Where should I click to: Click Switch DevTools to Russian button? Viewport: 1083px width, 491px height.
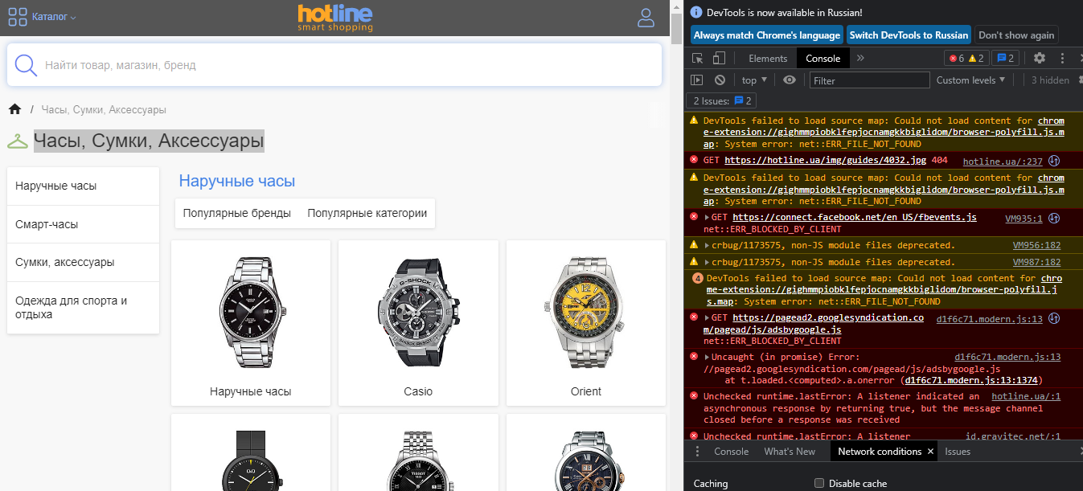pyautogui.click(x=909, y=35)
